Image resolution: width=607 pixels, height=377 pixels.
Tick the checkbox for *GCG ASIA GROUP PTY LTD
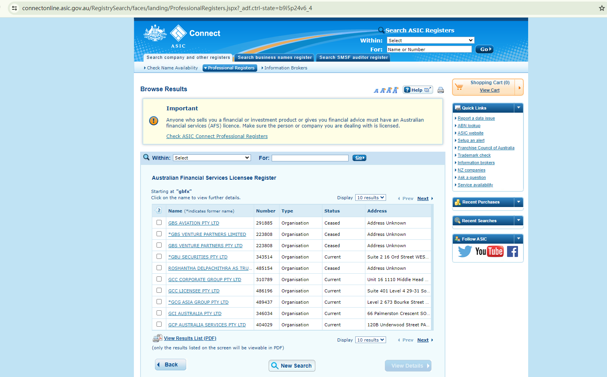pos(159,302)
